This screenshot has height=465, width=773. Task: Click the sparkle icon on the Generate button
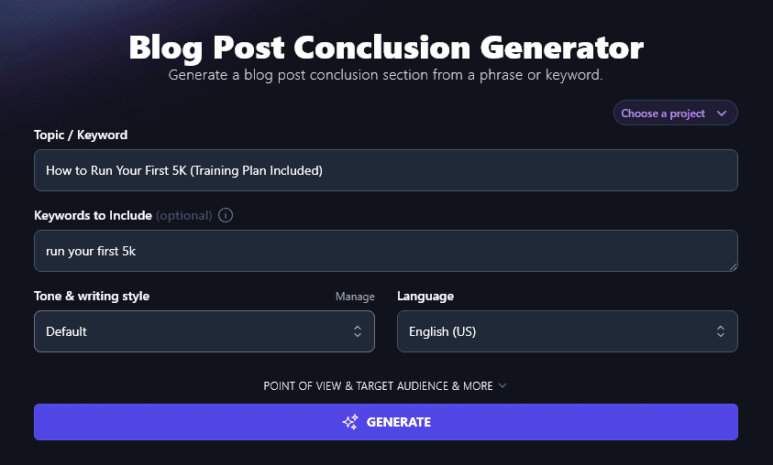(349, 422)
